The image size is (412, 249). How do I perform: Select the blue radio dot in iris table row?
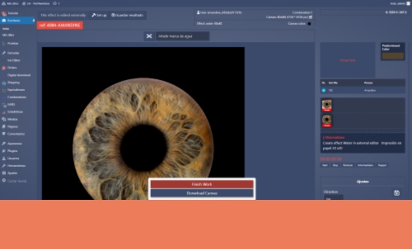click(324, 90)
